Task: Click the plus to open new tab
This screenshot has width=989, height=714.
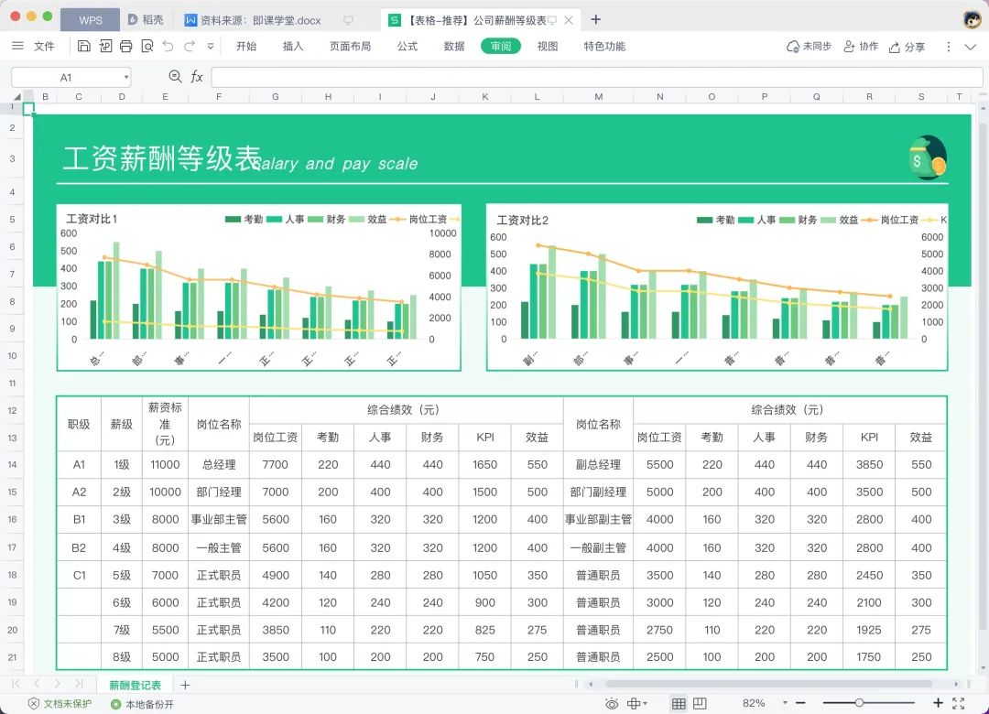Action: (595, 19)
